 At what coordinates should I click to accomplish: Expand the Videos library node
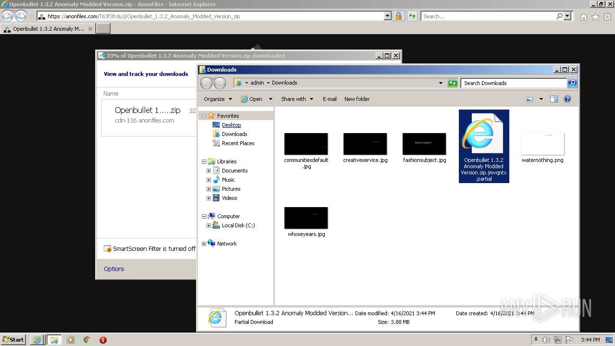click(209, 198)
